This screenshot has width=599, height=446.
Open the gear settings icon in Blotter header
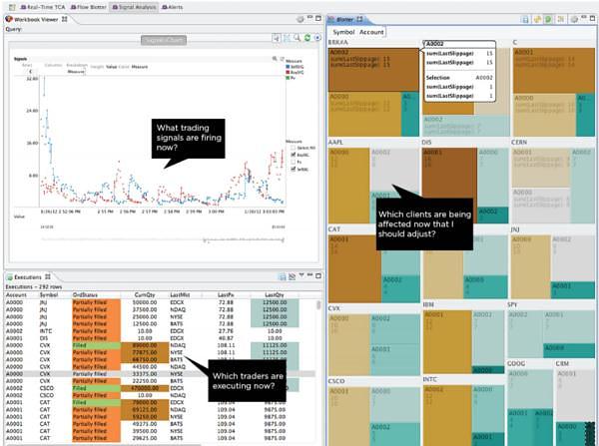(x=574, y=19)
